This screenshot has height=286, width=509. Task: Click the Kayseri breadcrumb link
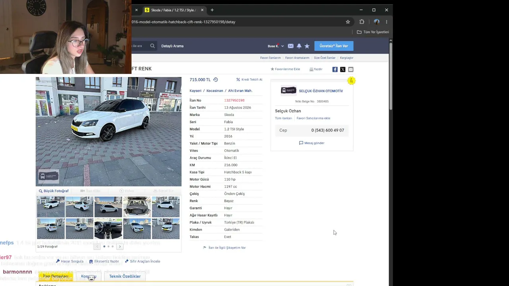pyautogui.click(x=195, y=91)
